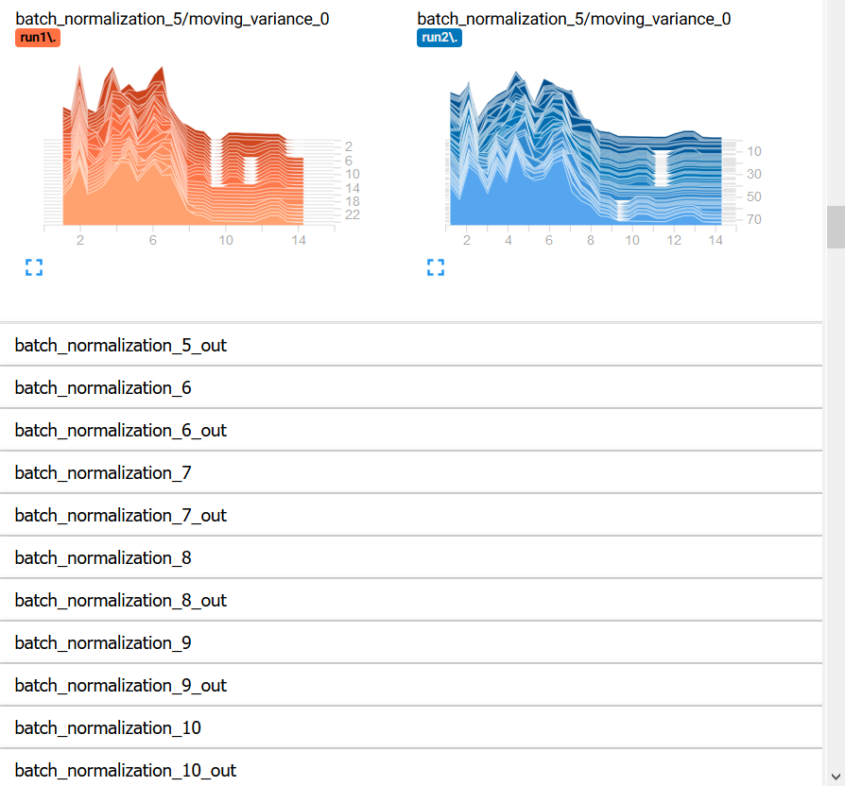This screenshot has width=845, height=786.
Task: Click the scrollbar down arrow
Action: 836,777
